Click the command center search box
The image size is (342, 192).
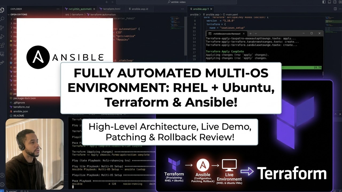click(176, 2)
